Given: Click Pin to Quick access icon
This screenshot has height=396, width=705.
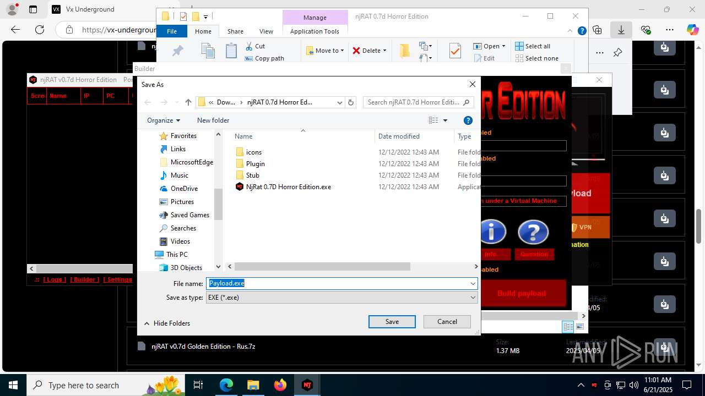Looking at the screenshot, I should point(178,51).
